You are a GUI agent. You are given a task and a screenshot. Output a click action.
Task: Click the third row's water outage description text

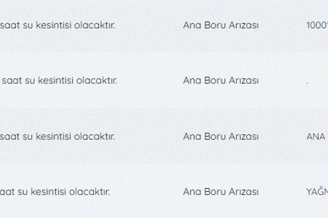click(x=57, y=137)
